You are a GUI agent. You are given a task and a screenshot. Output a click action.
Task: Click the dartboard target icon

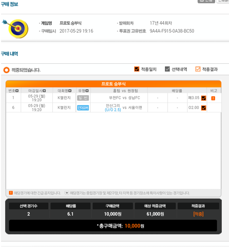[x=16, y=28]
